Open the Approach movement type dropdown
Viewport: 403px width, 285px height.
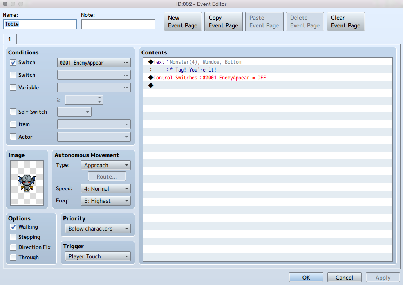(x=106, y=165)
